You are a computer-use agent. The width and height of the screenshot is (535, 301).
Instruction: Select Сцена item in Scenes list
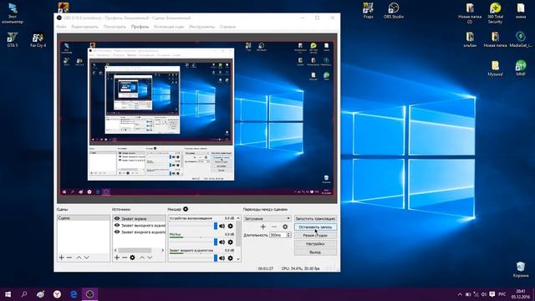tap(84, 217)
